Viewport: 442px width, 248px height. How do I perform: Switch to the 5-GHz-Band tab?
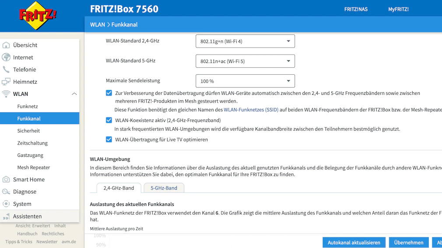164,188
